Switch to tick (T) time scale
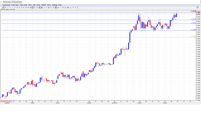 tap(10, 8)
